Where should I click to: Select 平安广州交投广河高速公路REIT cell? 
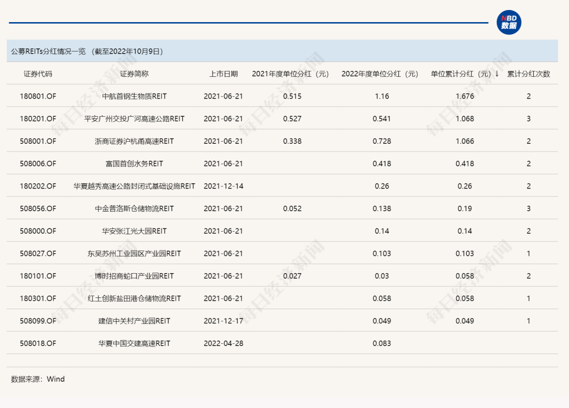coord(134,119)
